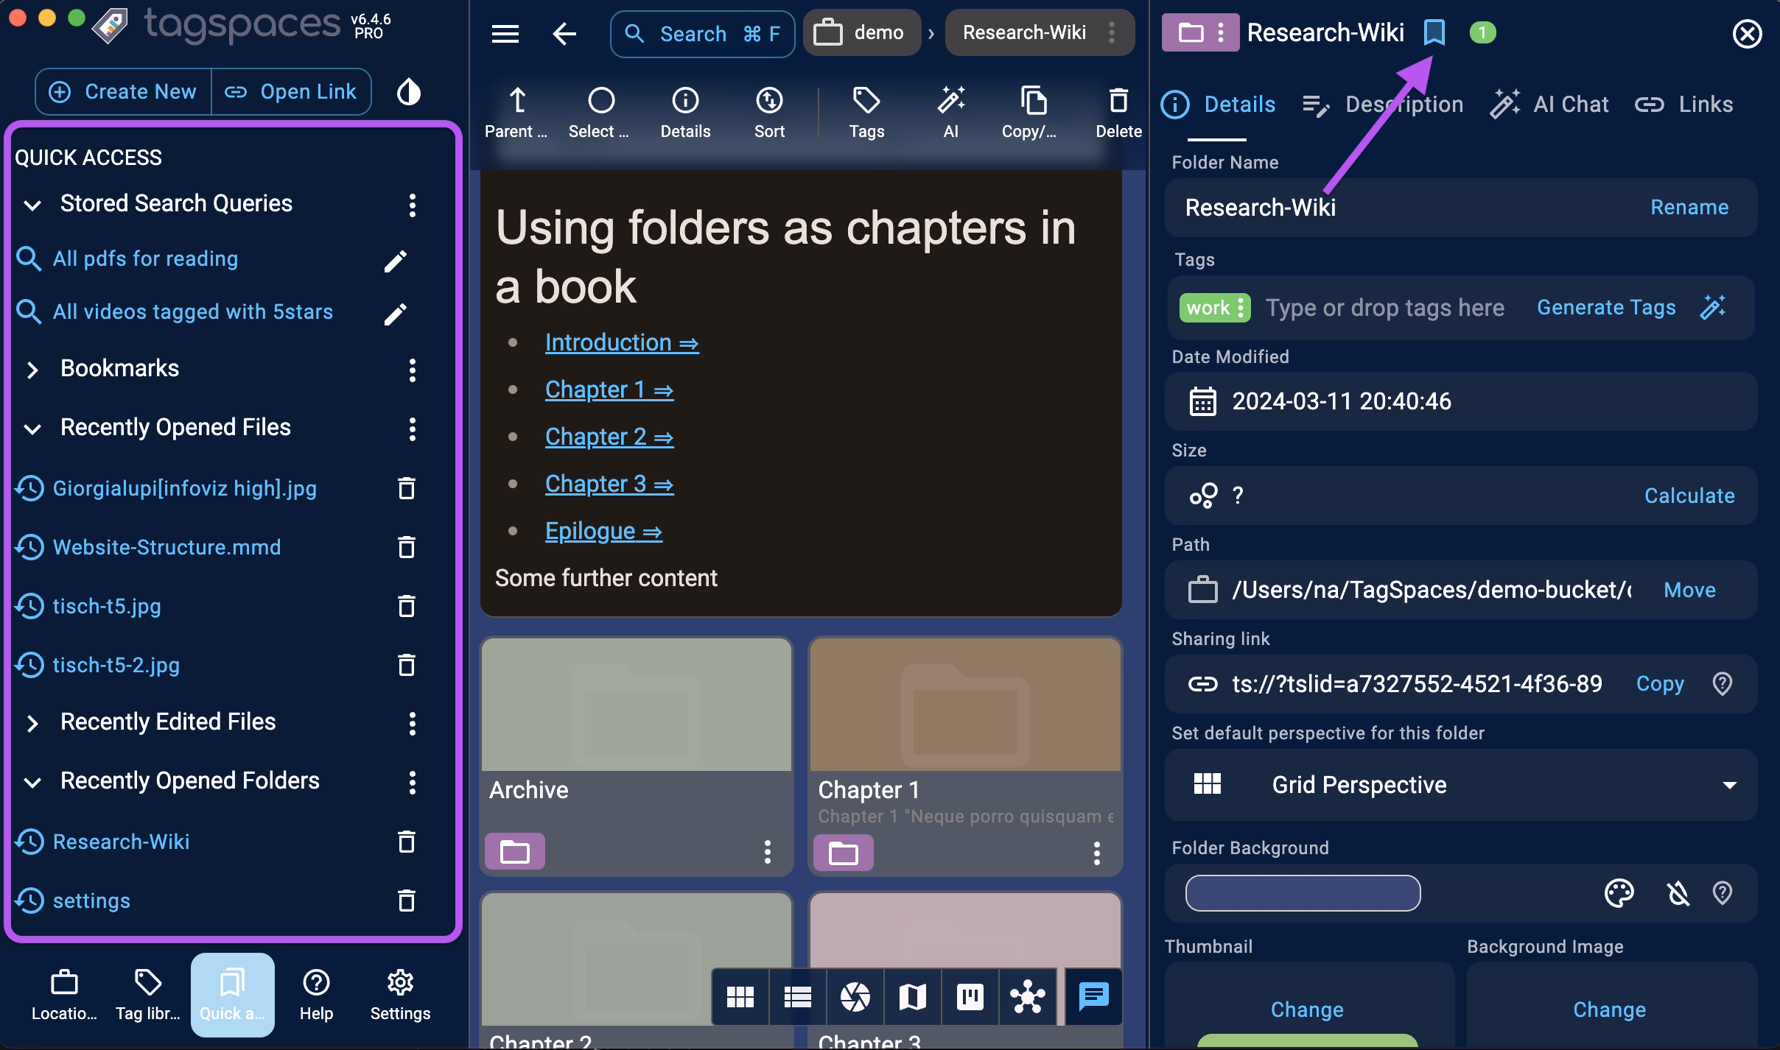Collapse the Stored Search Queries section
1780x1050 pixels.
point(32,205)
